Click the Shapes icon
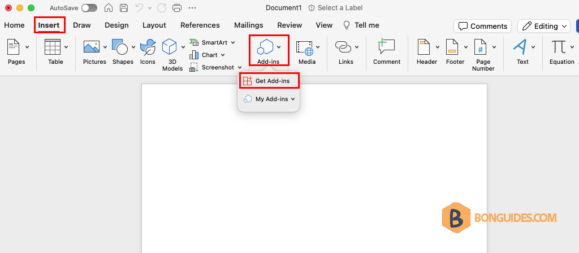 point(120,47)
